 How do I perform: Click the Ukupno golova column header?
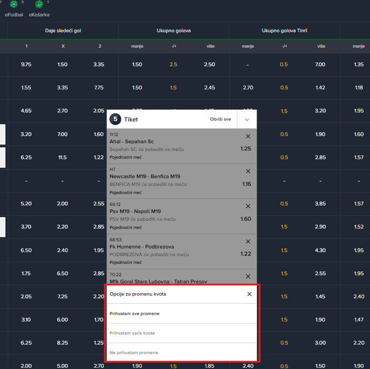point(174,31)
